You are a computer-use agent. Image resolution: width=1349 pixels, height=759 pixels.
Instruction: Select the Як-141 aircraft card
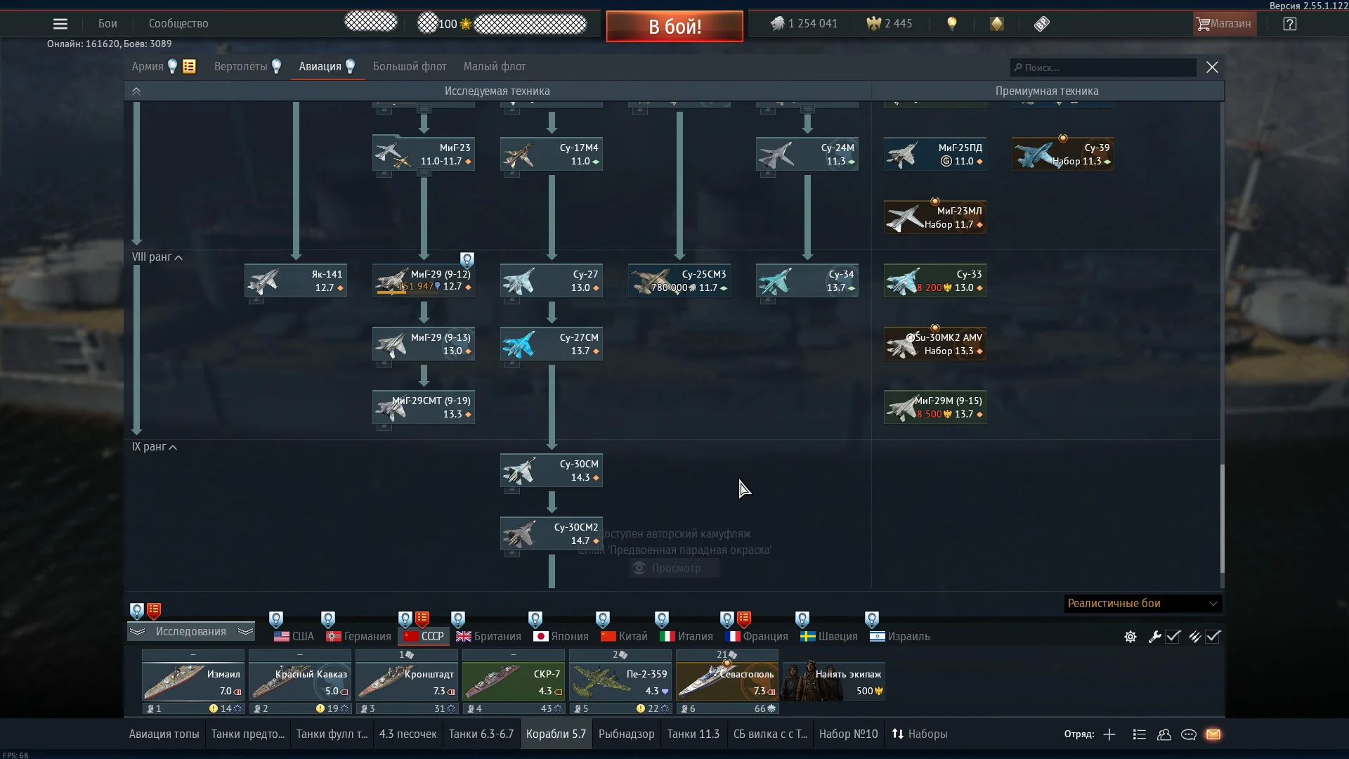[x=296, y=280]
